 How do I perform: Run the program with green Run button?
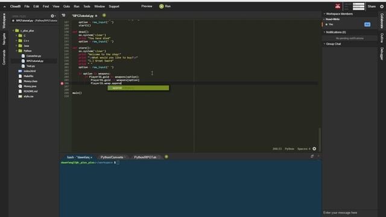coord(165,6)
